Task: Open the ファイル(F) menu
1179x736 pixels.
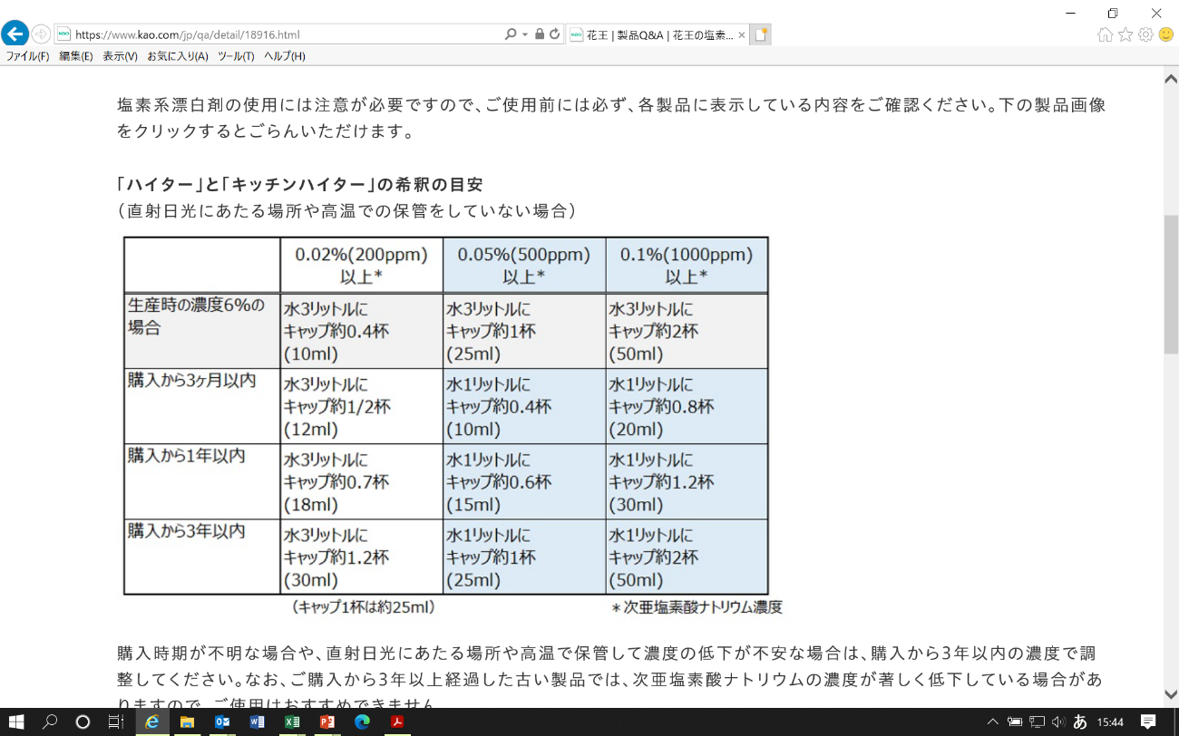Action: tap(28, 56)
